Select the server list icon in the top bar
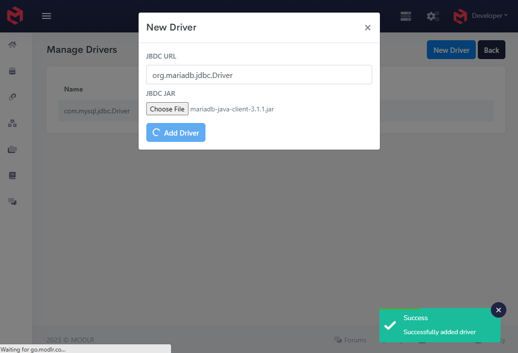The height and width of the screenshot is (353, 518). click(406, 16)
